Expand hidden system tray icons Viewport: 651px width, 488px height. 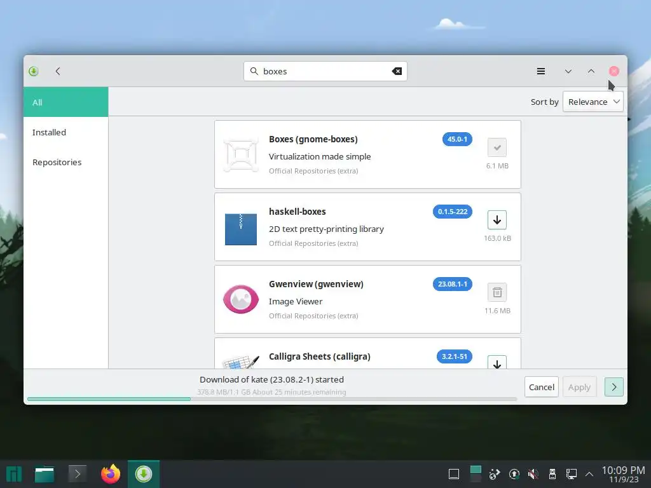click(x=589, y=474)
